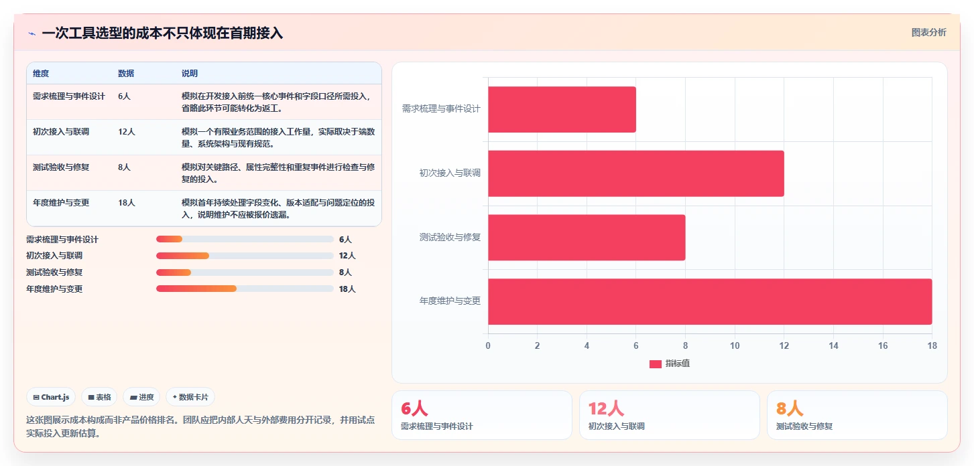Image resolution: width=974 pixels, height=466 pixels.
Task: Click the 18人 value beside the progress bar
Action: point(347,289)
